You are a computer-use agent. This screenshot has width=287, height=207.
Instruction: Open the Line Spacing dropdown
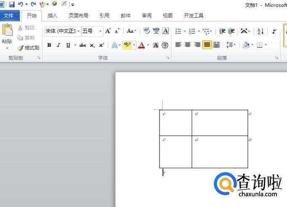click(x=231, y=45)
